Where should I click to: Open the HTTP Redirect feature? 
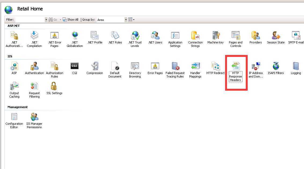pyautogui.click(x=215, y=68)
